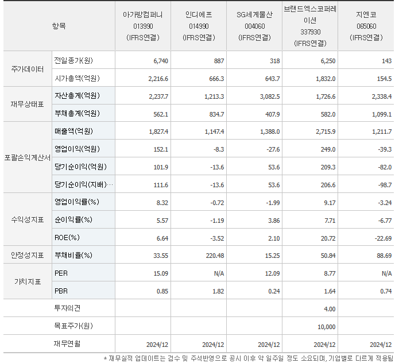Viewport: 399px width, 363px height.
Task: Select debt ratio value 15.25
Action: 273,256
